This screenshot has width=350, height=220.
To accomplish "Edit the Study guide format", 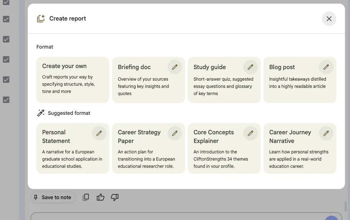I will coord(250,67).
